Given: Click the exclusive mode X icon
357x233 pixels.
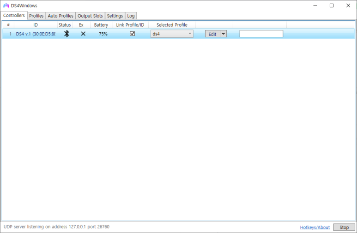Looking at the screenshot, I should coord(83,34).
